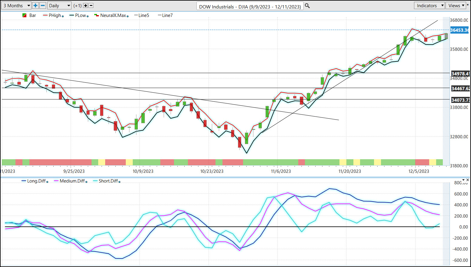Click the dot next to NeuralX.Max legend
This screenshot has height=267, width=471.
coord(128,16)
